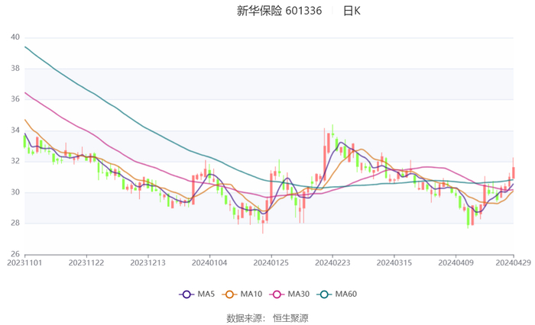Toggle the MA30 legend series
Image resolution: width=535 pixels, height=325 pixels.
tap(290, 294)
